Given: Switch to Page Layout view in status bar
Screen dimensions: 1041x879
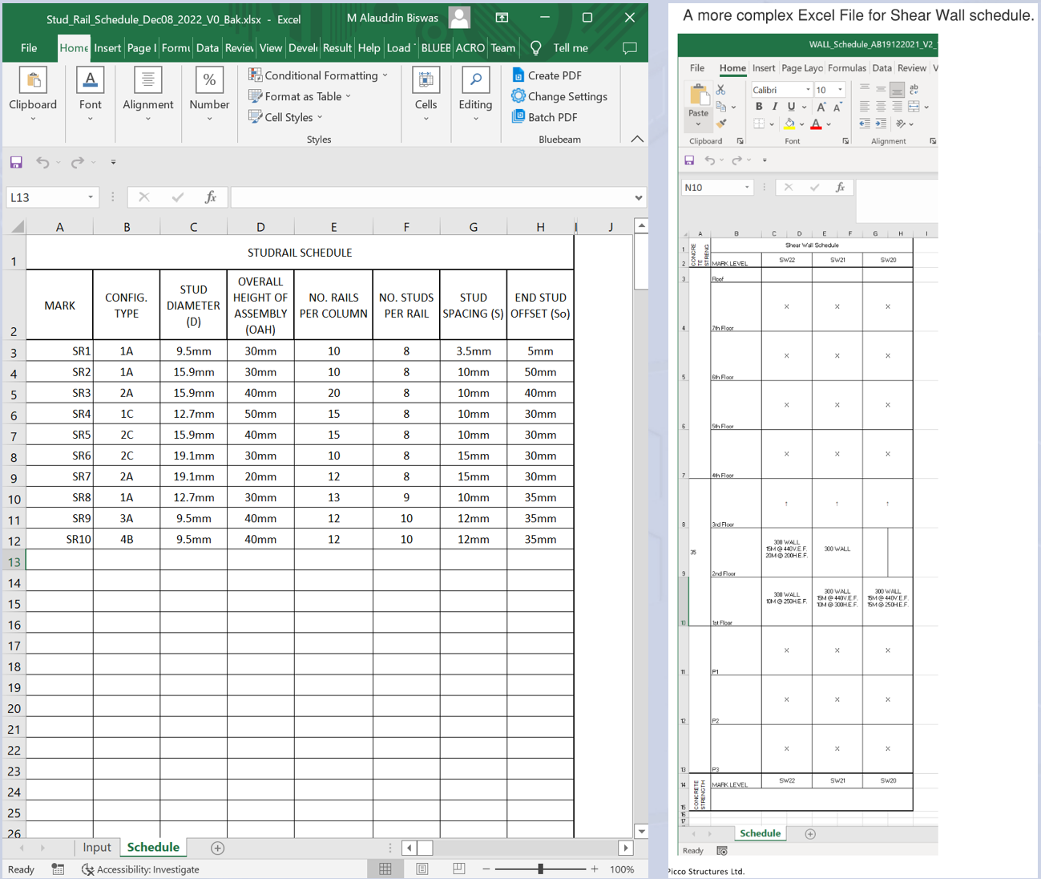Looking at the screenshot, I should 422,869.
